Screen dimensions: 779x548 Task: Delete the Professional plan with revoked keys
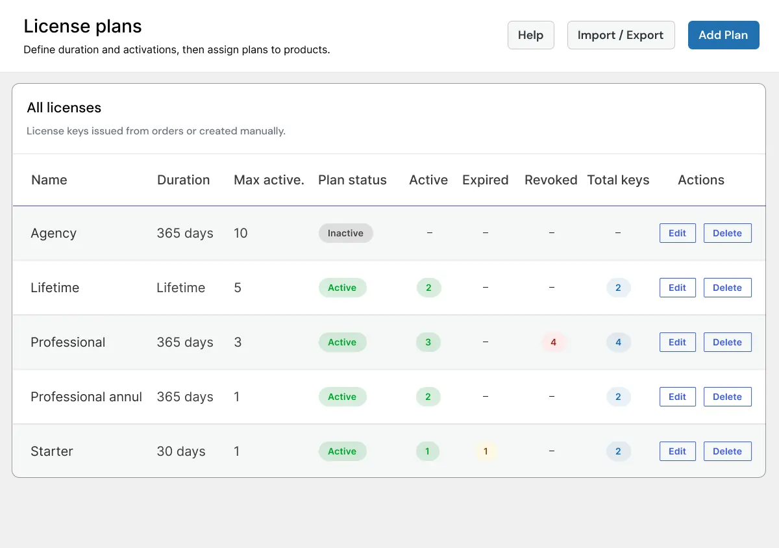(x=727, y=342)
